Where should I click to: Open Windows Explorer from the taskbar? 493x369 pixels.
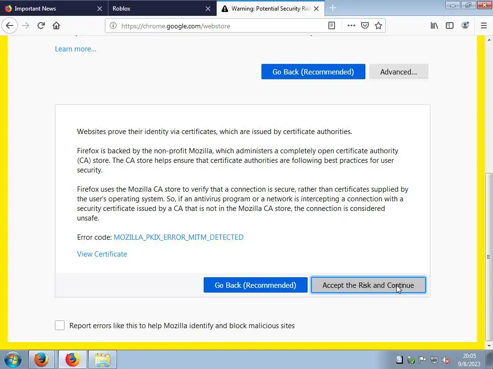pos(103,359)
